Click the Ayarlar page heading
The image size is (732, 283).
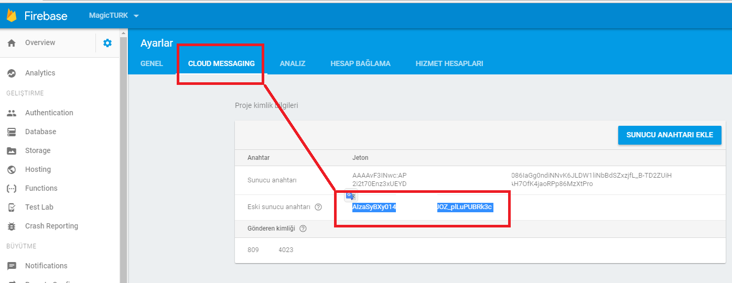157,43
